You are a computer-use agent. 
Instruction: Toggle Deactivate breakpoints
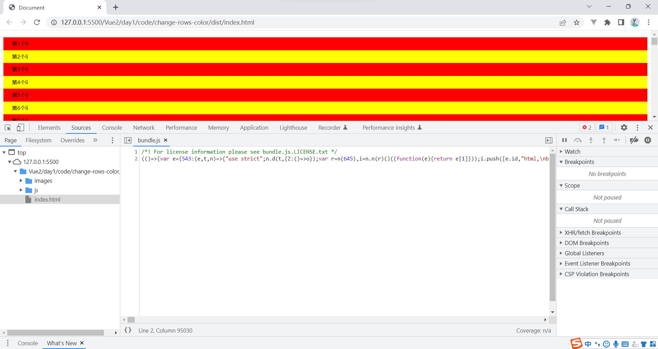[634, 140]
